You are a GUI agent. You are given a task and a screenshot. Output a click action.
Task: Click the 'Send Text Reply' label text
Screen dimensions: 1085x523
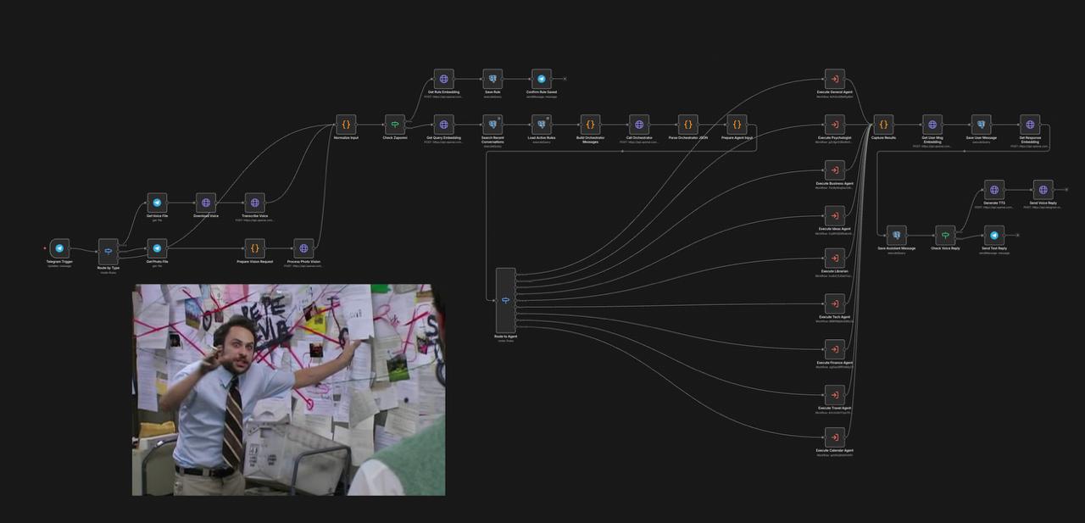[994, 248]
